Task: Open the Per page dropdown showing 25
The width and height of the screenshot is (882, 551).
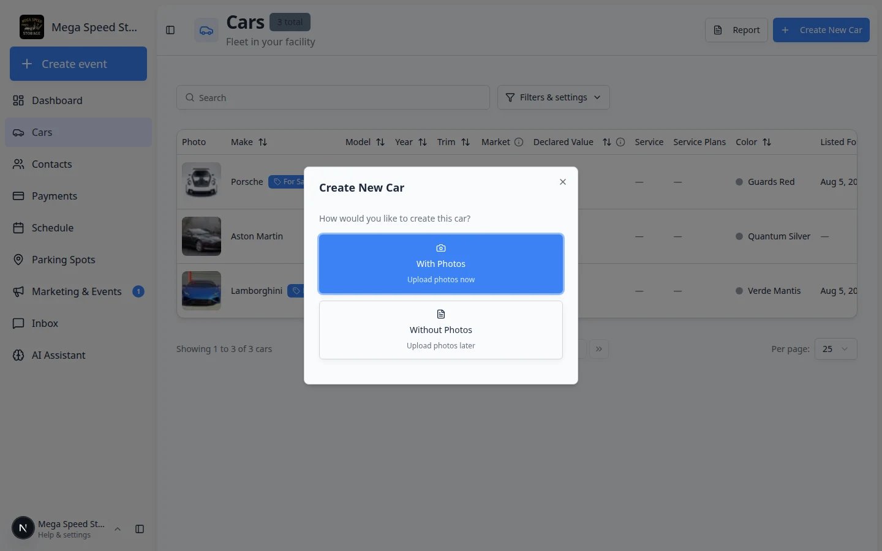Action: coord(836,349)
